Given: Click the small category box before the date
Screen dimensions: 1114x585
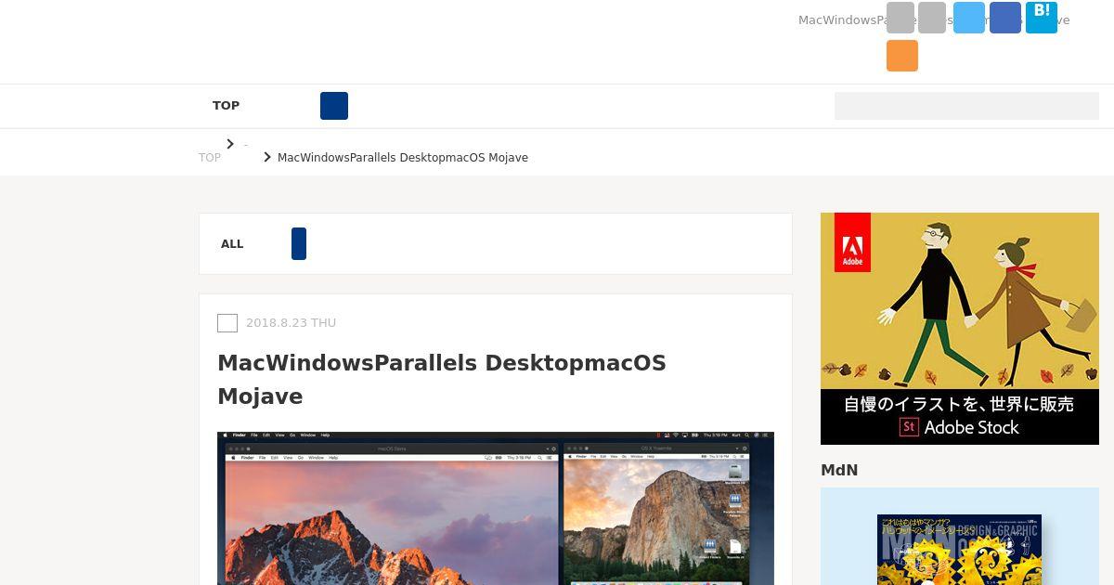Looking at the screenshot, I should 227,323.
